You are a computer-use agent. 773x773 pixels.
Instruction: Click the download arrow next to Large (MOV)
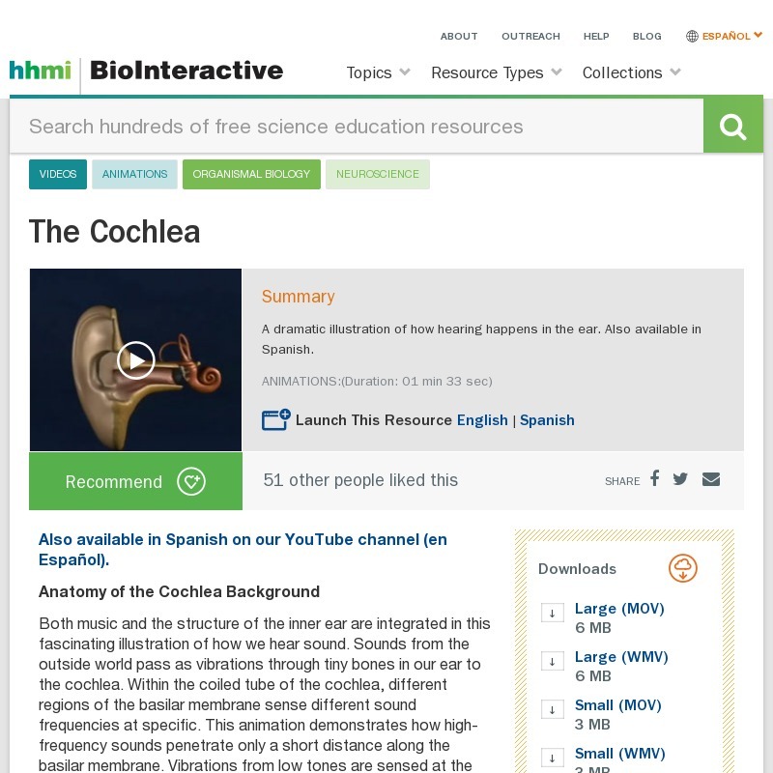coord(553,612)
